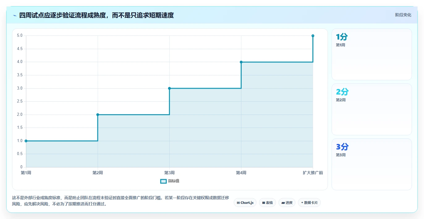Click the footnote text starting 这不是外部行业成熟度标准
This screenshot has height=219, width=424.
coord(121,201)
